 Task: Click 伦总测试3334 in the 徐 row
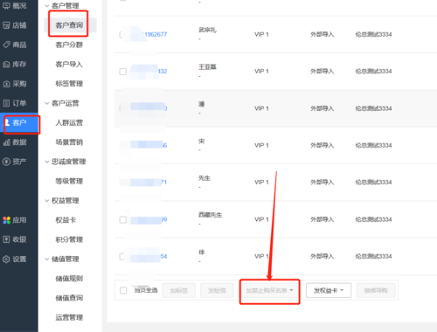click(373, 257)
